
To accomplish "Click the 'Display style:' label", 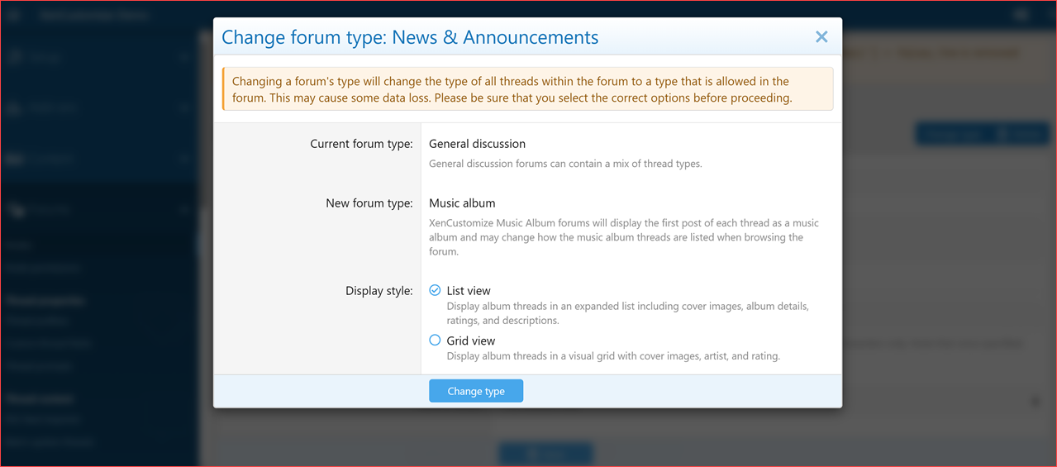I will tap(379, 291).
